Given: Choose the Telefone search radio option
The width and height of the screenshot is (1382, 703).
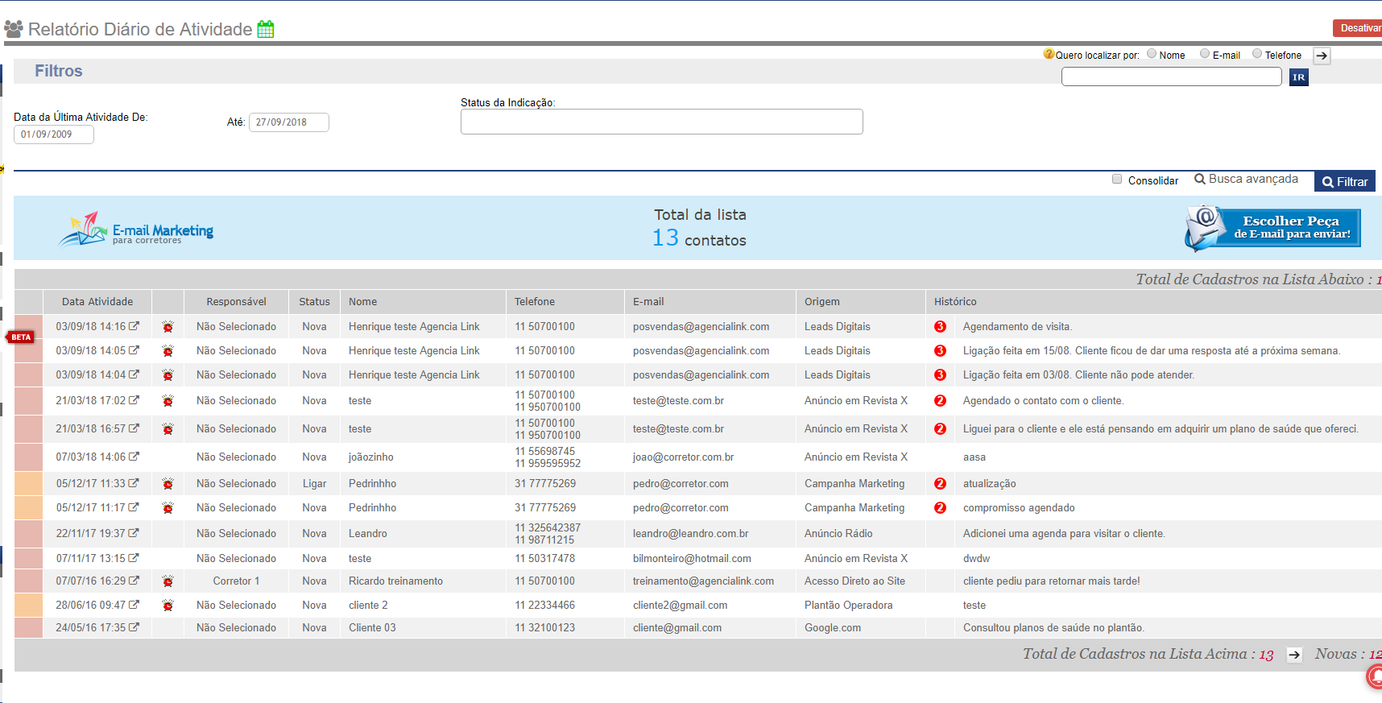Looking at the screenshot, I should click(1257, 54).
